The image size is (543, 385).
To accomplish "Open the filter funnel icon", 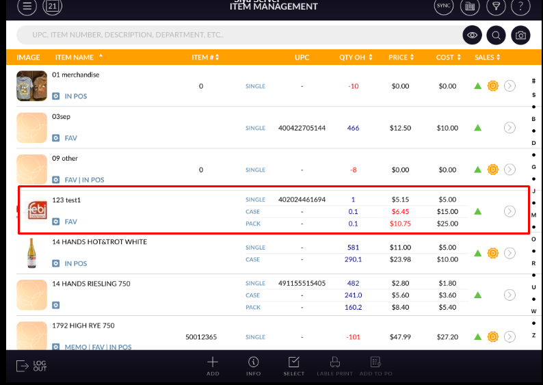I will coord(494,7).
